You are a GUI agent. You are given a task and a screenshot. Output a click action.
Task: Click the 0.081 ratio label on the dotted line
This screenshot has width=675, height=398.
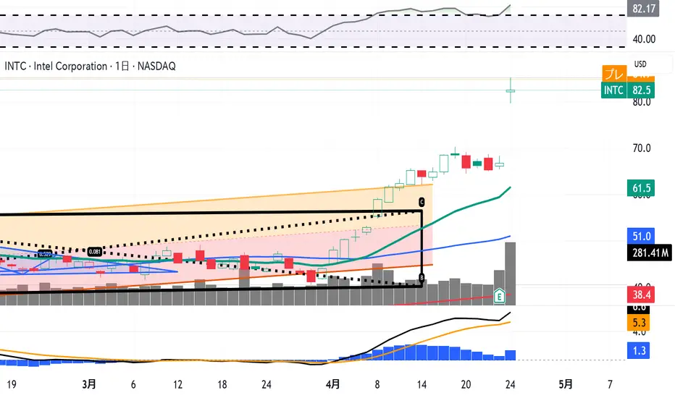[95, 252]
